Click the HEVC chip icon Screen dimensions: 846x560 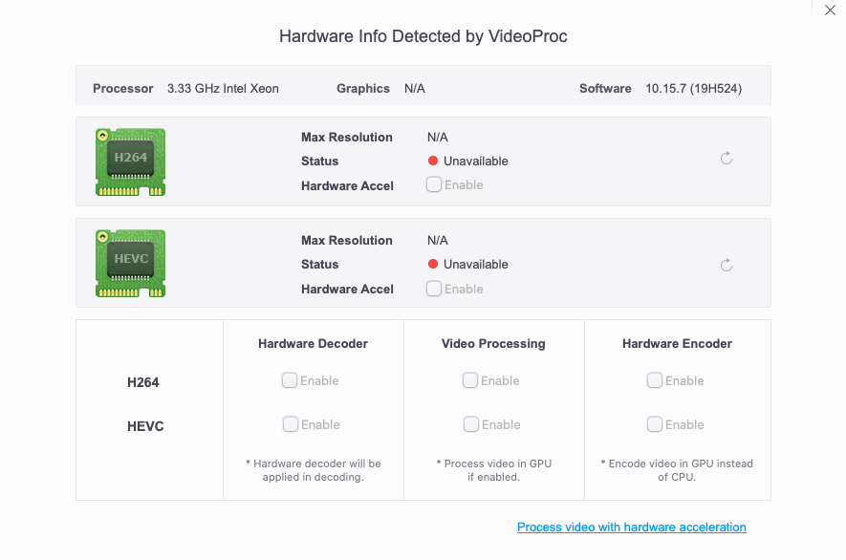(130, 264)
